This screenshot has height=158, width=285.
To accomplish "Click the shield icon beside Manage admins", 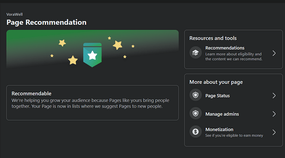I will [195, 114].
